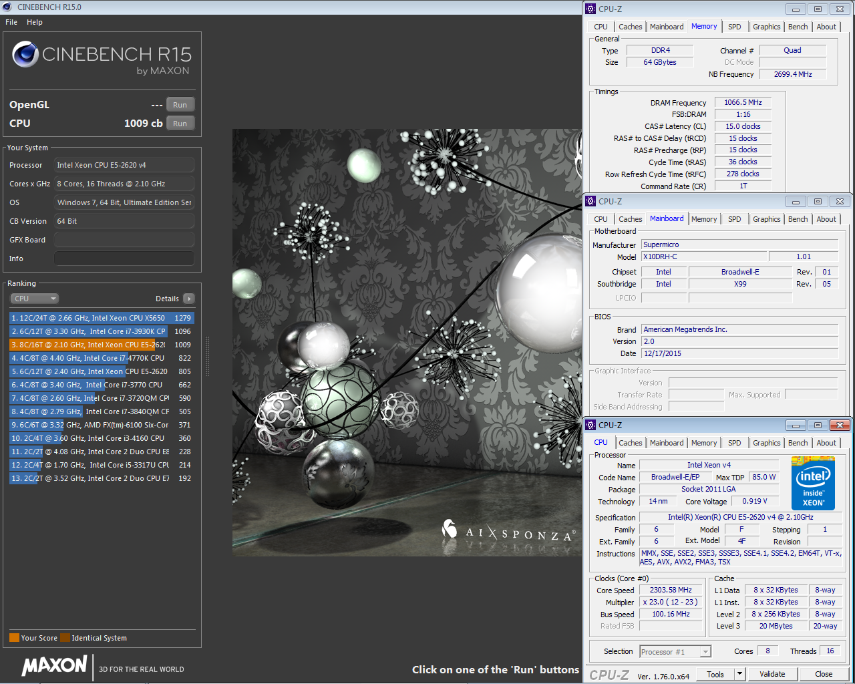Screen dimensions: 855x684
Task: Click the ranking panel resize handle
Action: pos(207,357)
